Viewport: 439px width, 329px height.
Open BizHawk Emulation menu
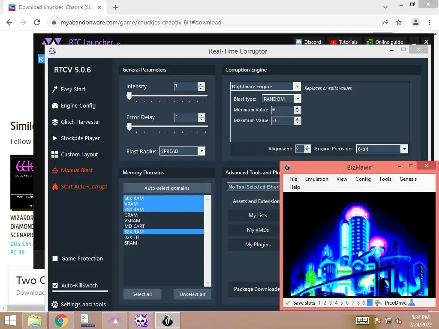click(317, 179)
